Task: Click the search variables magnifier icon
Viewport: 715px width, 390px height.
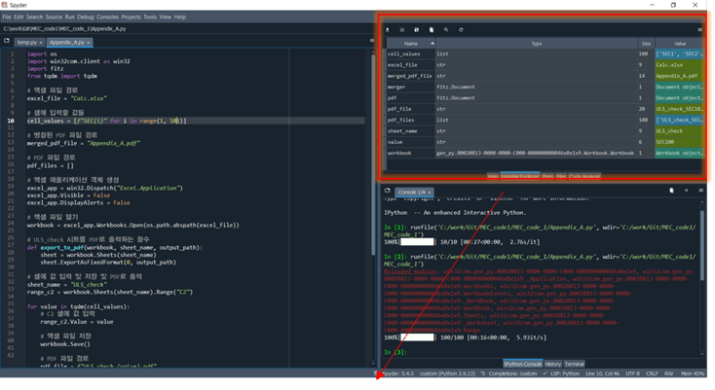Action: [x=446, y=29]
